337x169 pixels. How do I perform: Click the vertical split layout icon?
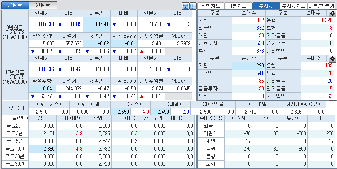193,6
